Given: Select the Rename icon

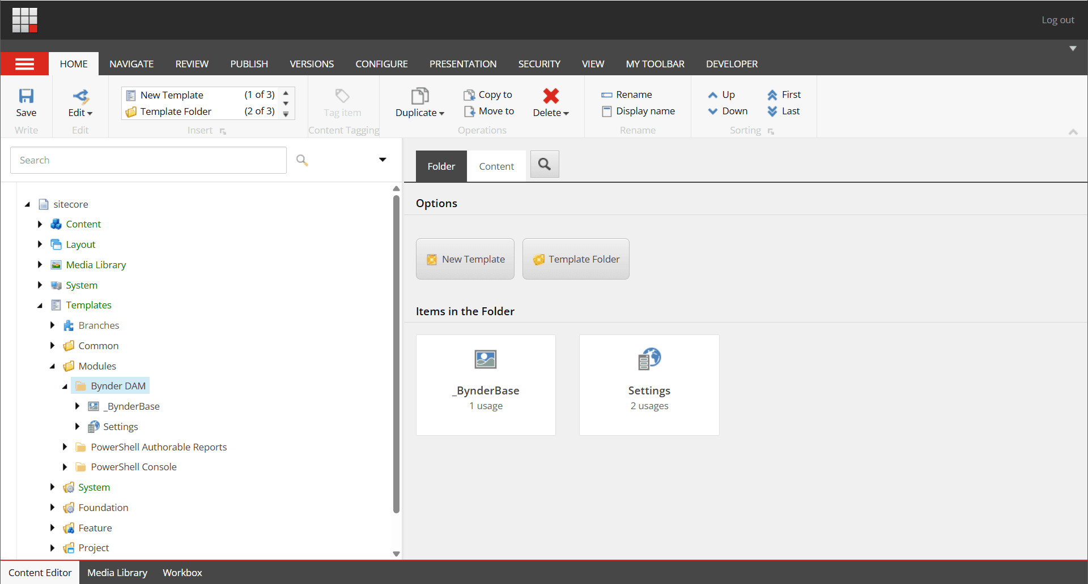Looking at the screenshot, I should point(606,95).
